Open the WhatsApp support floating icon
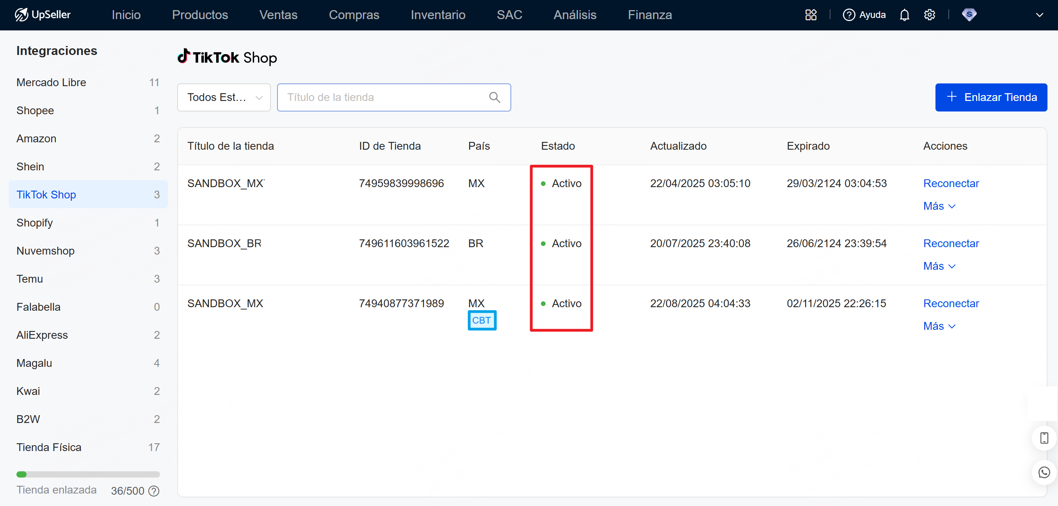 tap(1044, 472)
